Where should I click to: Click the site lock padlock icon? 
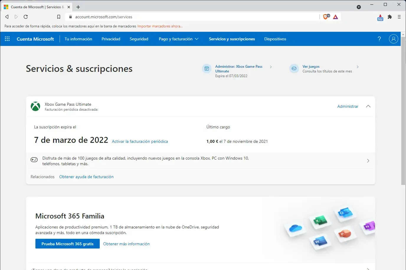tap(70, 17)
